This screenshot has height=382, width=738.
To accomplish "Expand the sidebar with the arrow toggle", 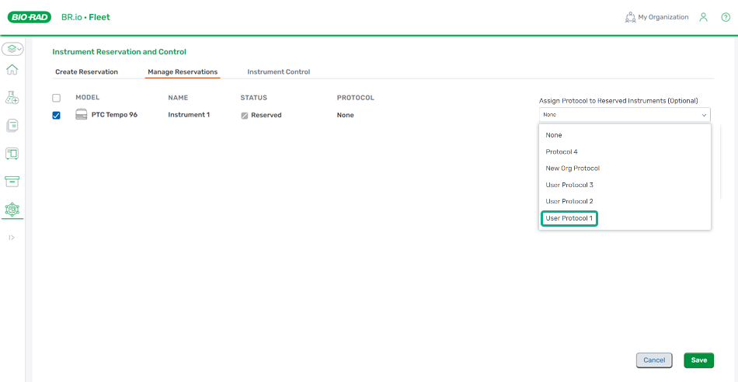I will (12, 237).
